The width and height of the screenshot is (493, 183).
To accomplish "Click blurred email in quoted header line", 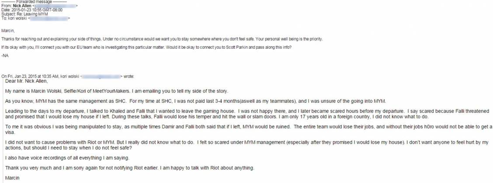I will (x=101, y=76).
